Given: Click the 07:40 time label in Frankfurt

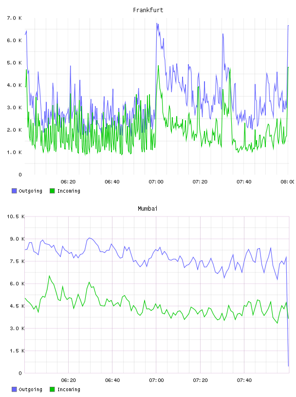Looking at the screenshot, I should tap(244, 182).
